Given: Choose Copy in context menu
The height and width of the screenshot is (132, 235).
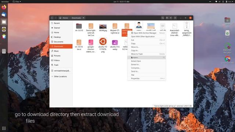Looking at the screenshot, I should tap(147, 44).
